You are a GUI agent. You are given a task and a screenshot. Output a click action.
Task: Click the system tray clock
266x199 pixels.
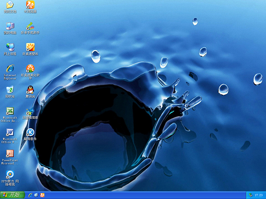pyautogui.click(x=258, y=195)
